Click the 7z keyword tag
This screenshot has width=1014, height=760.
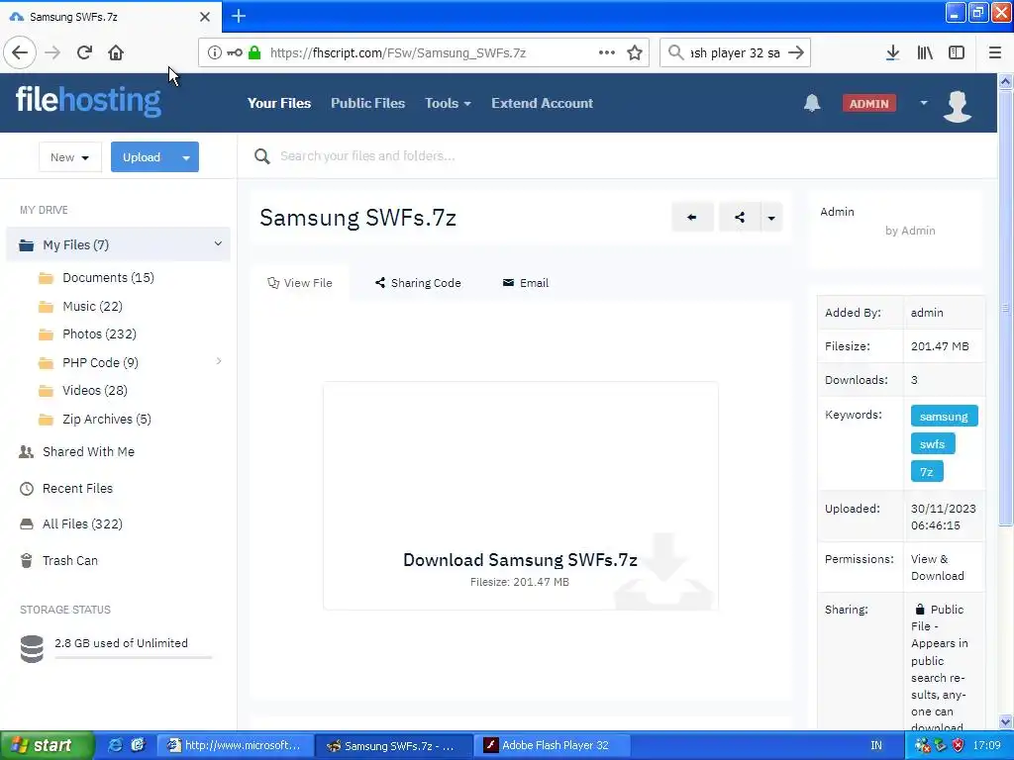coord(927,472)
